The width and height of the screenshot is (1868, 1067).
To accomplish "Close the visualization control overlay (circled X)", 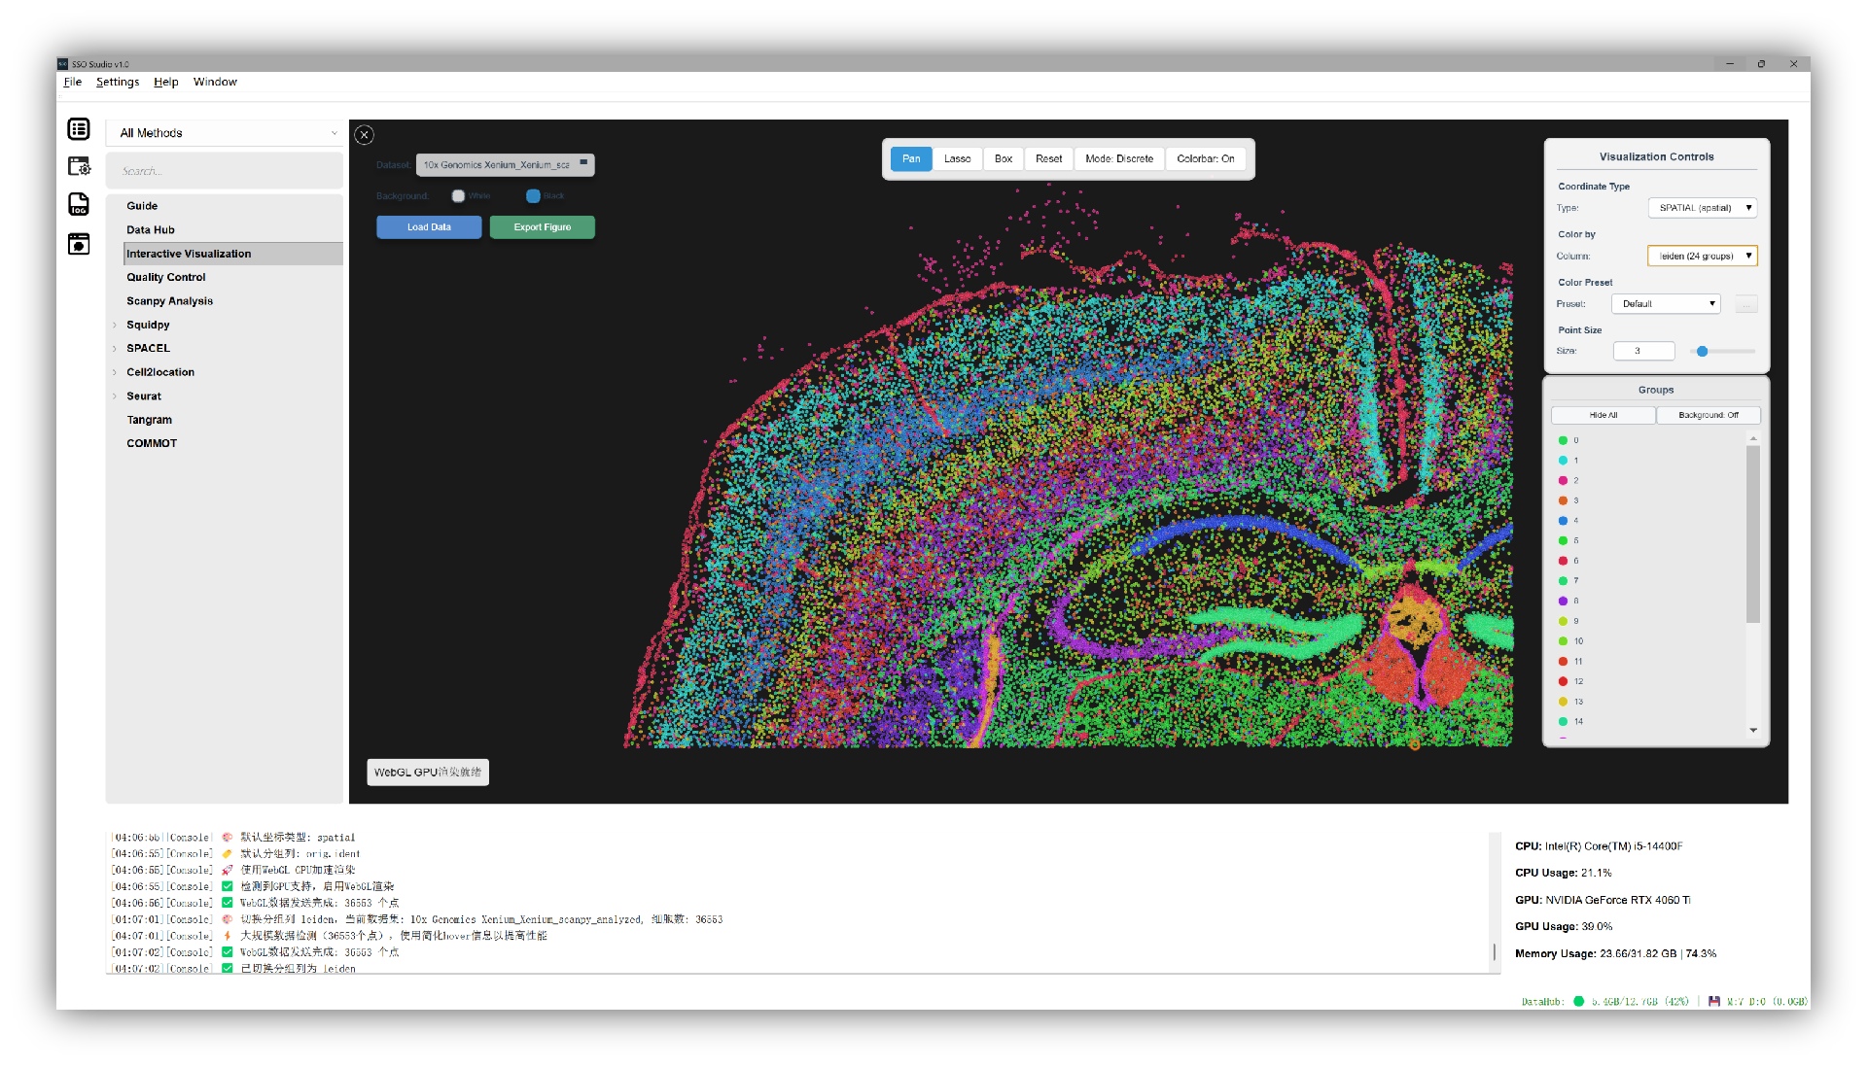I will (x=364, y=135).
